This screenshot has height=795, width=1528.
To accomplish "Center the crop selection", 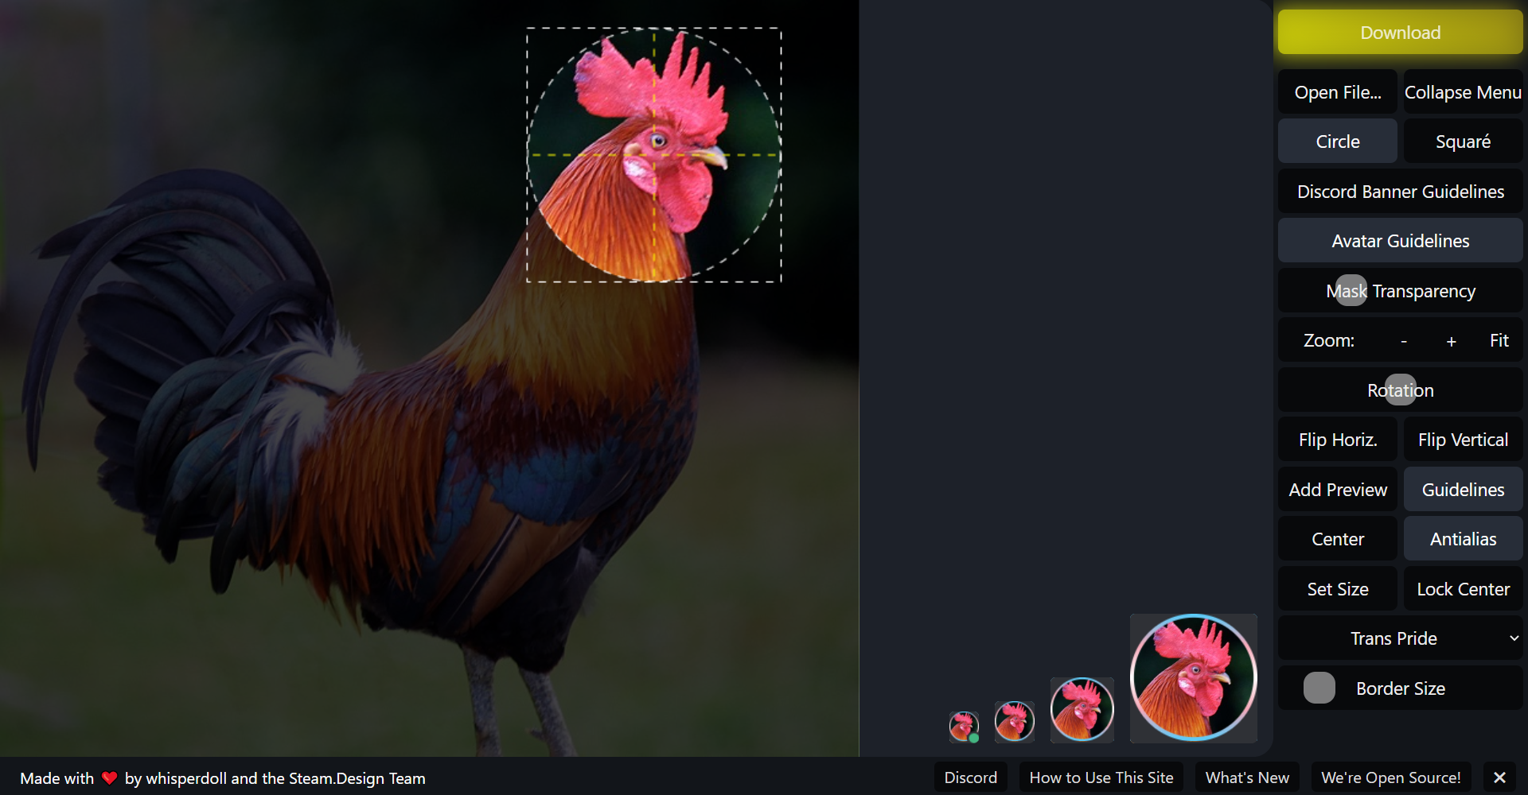I will [x=1338, y=539].
